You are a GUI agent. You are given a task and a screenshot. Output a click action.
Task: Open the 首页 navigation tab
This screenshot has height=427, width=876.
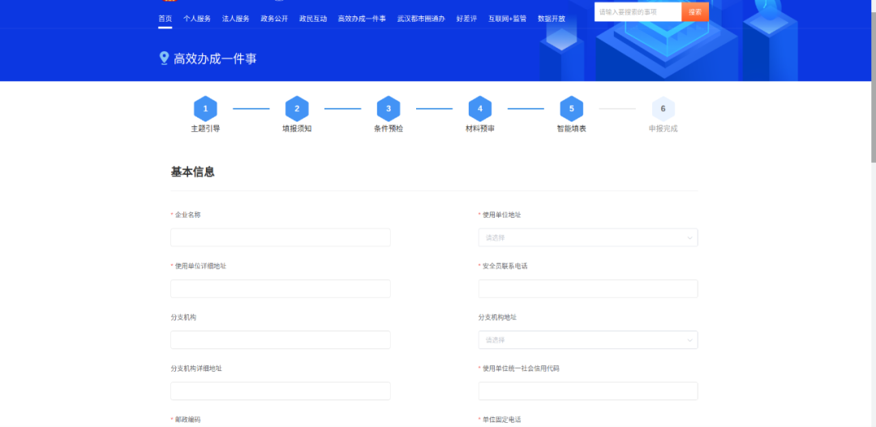tap(165, 19)
